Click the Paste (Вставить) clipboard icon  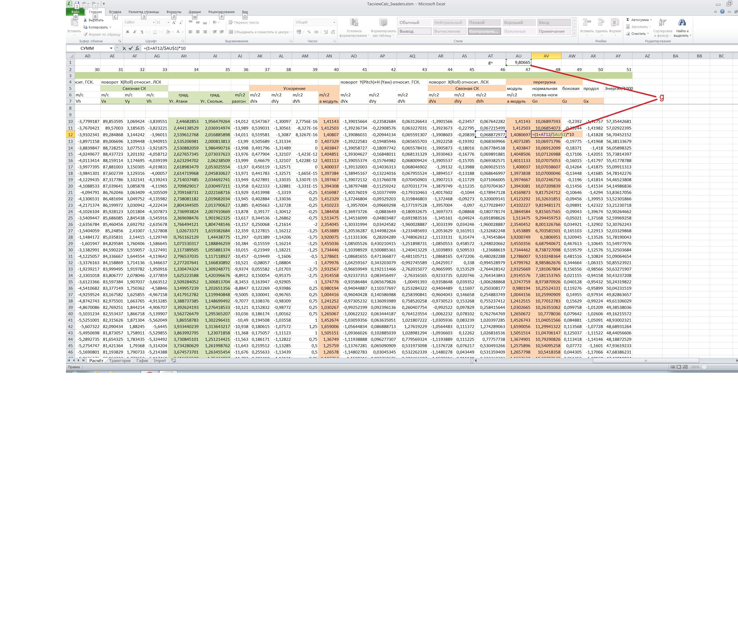point(74,23)
